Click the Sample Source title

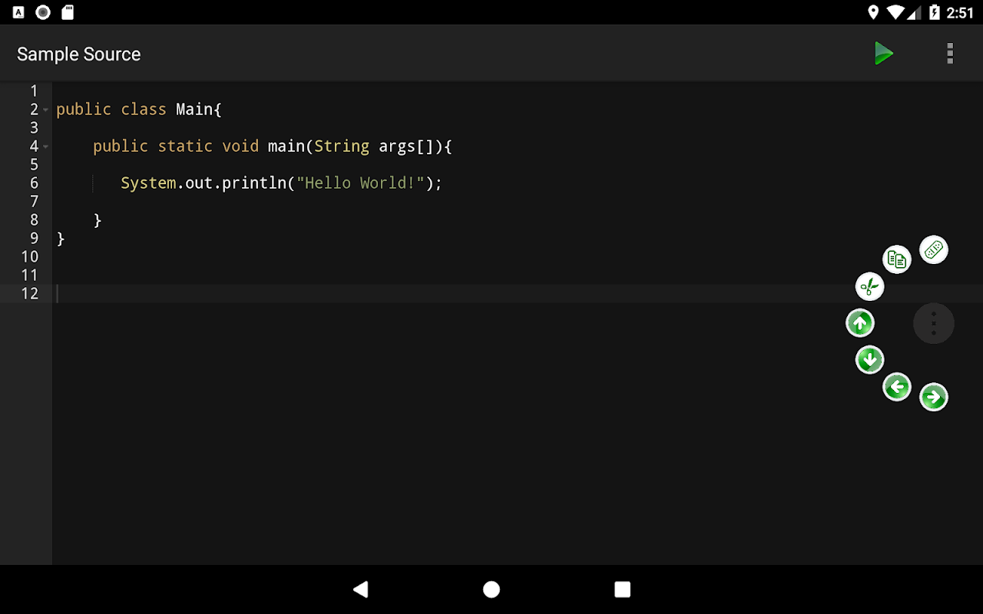(79, 54)
